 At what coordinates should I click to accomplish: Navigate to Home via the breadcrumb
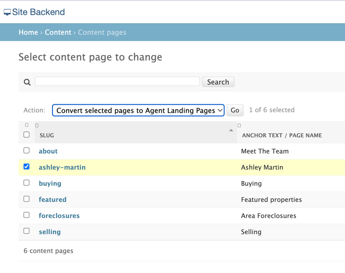[28, 32]
